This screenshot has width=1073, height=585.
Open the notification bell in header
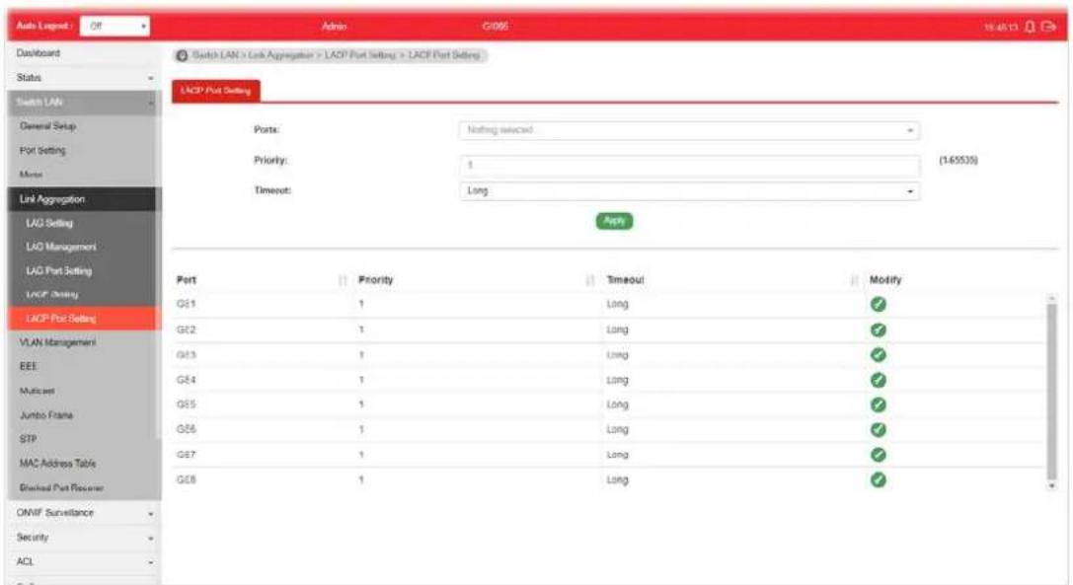click(1030, 27)
